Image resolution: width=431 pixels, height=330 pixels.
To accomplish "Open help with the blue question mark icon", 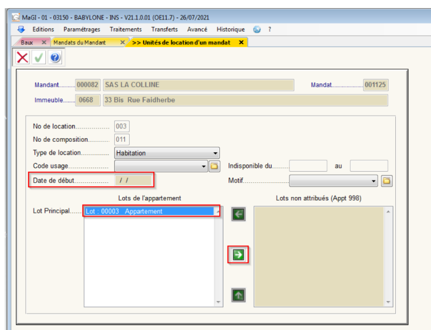I will [55, 57].
